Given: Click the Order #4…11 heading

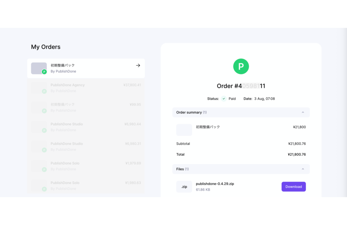Looking at the screenshot, I should (241, 86).
